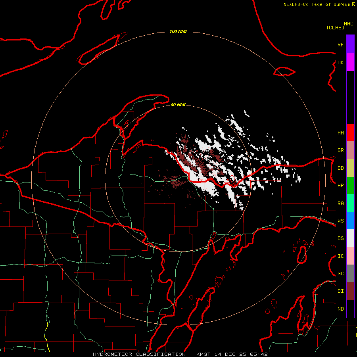Click the 50 NMI range ring label
This screenshot has width=357, height=357.
[x=178, y=105]
